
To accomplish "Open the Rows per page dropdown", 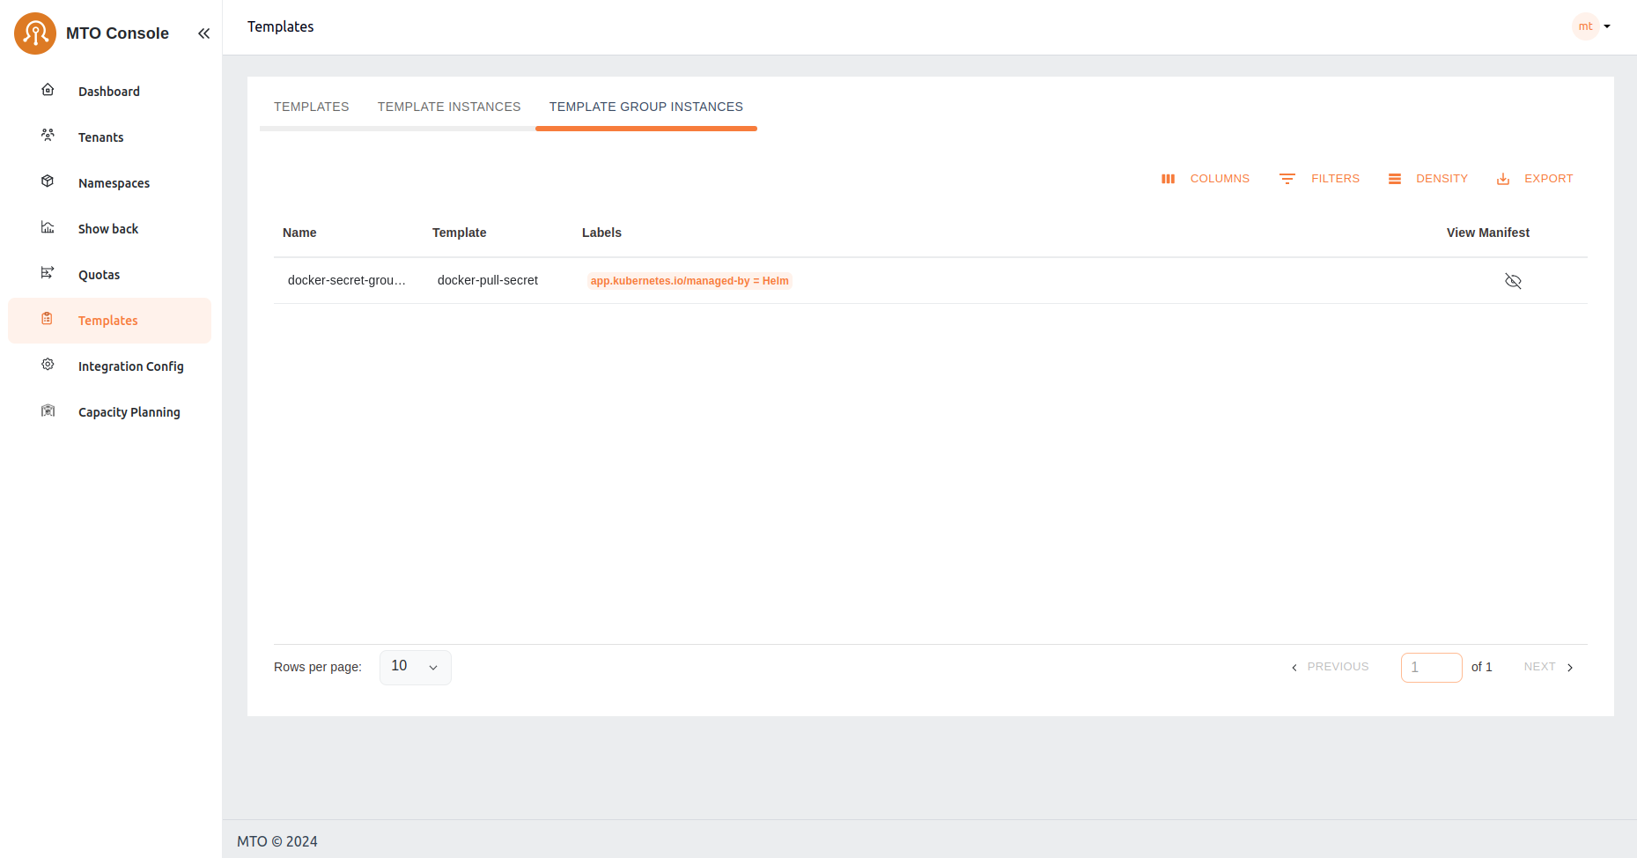I will 415,667.
